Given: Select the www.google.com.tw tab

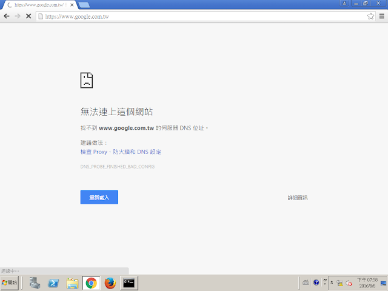Looking at the screenshot, I should (x=39, y=5).
